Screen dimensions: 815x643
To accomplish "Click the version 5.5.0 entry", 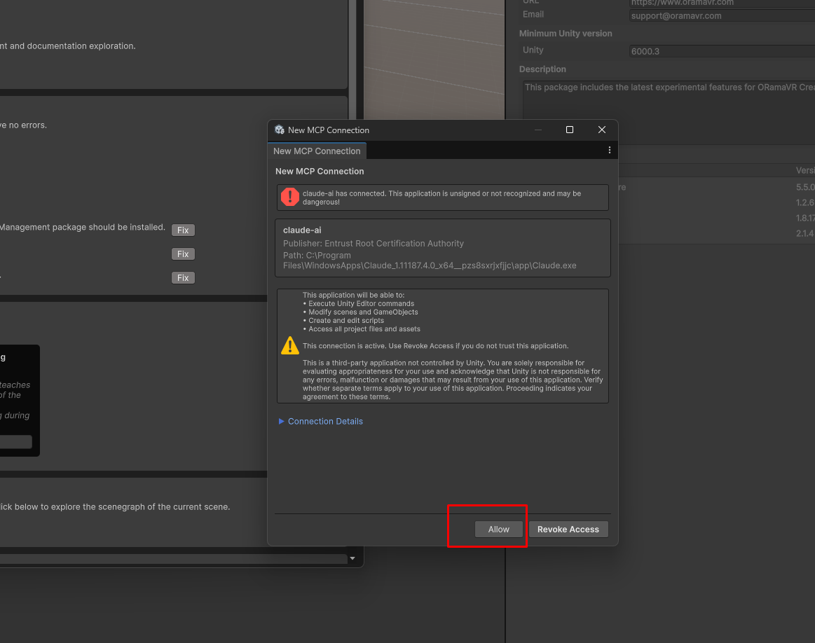I will click(805, 187).
